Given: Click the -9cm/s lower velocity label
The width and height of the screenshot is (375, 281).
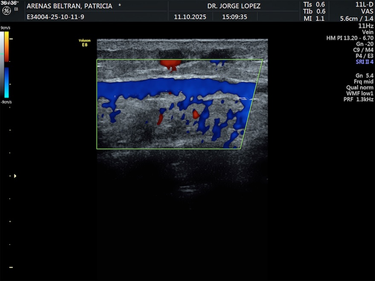Looking at the screenshot, I should click(6, 102).
